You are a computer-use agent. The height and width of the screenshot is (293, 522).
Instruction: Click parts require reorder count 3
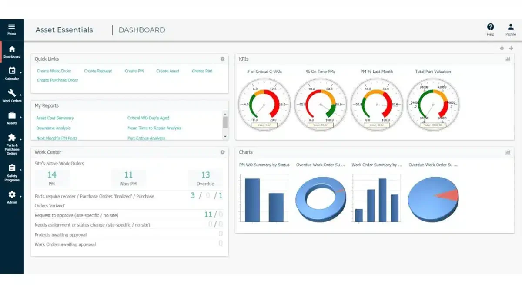[x=193, y=195]
